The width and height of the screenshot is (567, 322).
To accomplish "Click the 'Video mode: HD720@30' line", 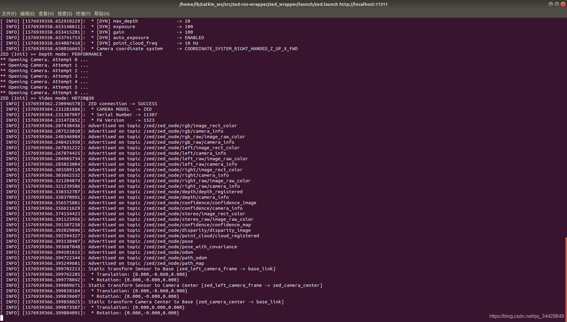I will coord(47,98).
